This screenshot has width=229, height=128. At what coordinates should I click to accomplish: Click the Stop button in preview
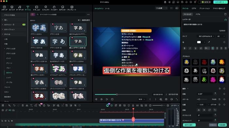tap(112, 99)
